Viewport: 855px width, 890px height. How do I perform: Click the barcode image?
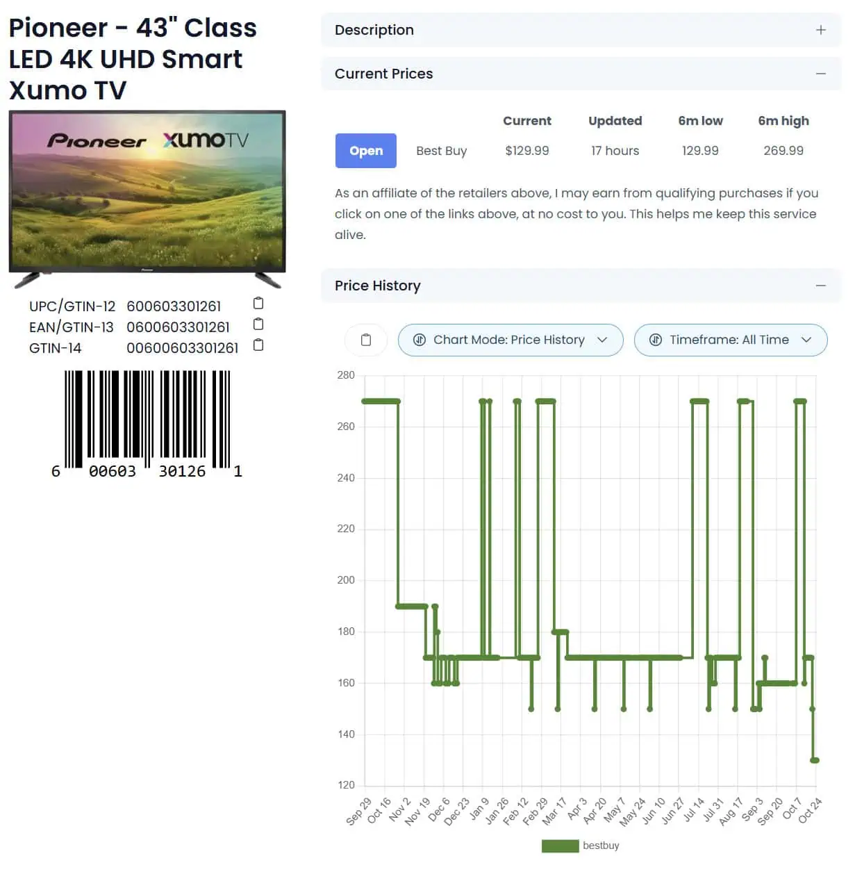point(147,424)
